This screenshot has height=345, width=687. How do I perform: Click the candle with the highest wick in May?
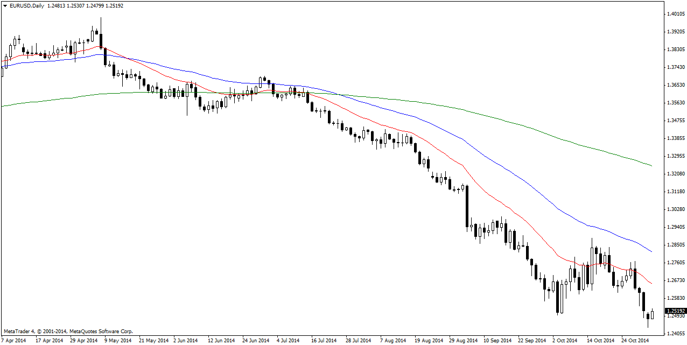coord(101,40)
